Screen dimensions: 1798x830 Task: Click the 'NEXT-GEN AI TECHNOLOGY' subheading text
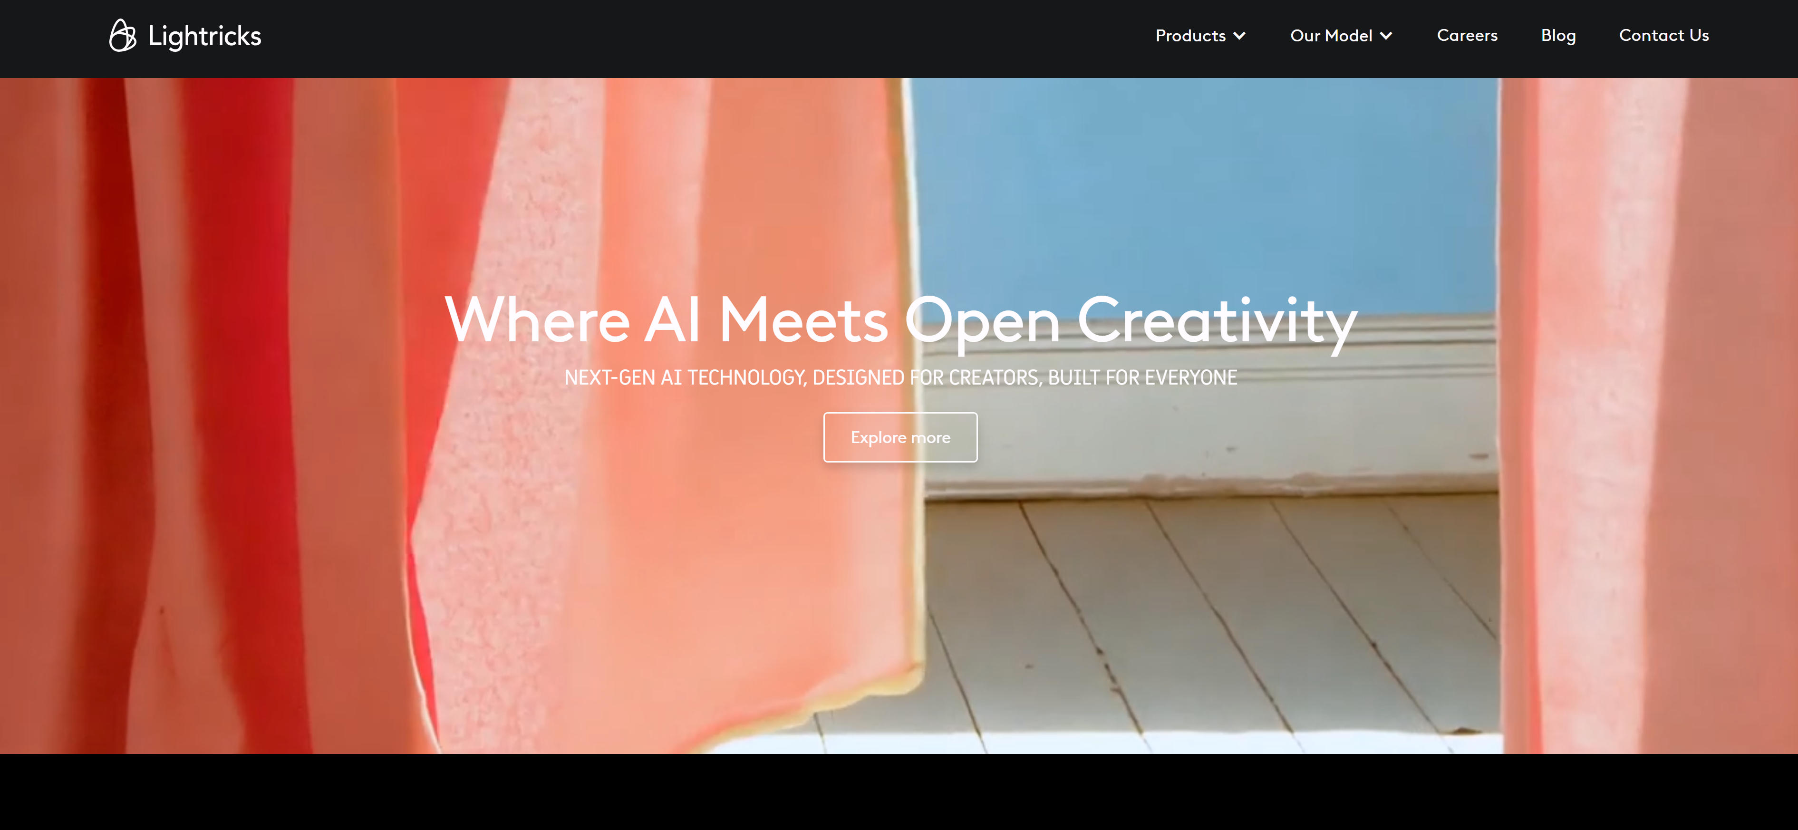click(x=900, y=377)
